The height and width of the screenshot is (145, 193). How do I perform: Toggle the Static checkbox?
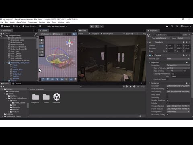181,35
